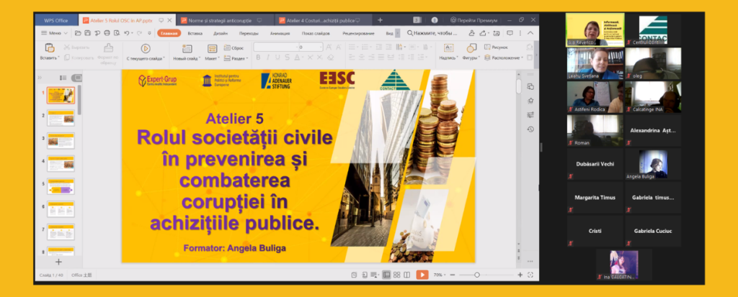Screen dimensions: 738x297
Task: Click the zoom slider handle in status bar
Action: (x=476, y=275)
